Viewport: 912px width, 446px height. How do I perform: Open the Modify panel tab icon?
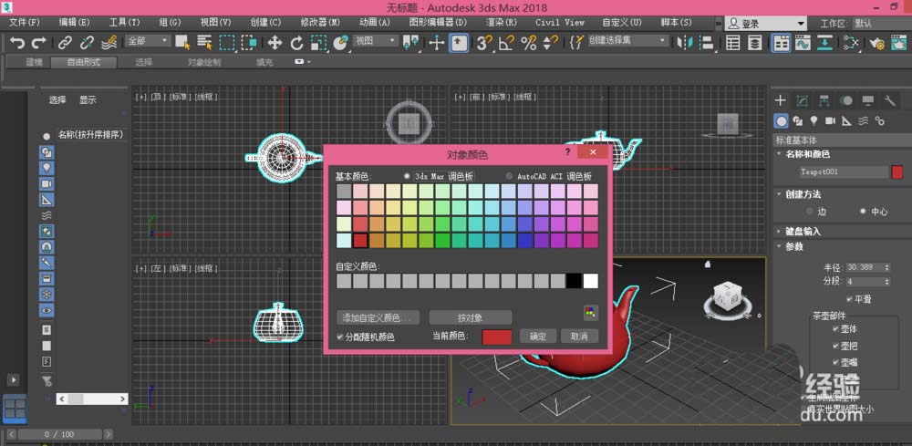tap(802, 100)
